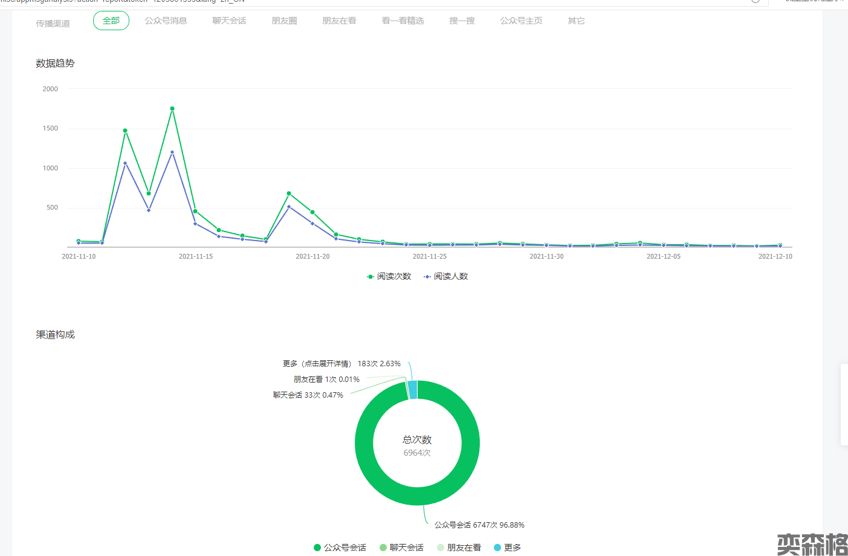Toggle 公众号会话 legend item under donut
Screen dimensions: 848x556
coord(340,548)
